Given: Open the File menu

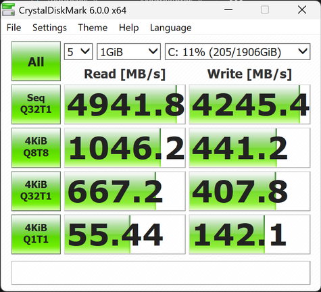Looking at the screenshot, I should click(x=14, y=28).
